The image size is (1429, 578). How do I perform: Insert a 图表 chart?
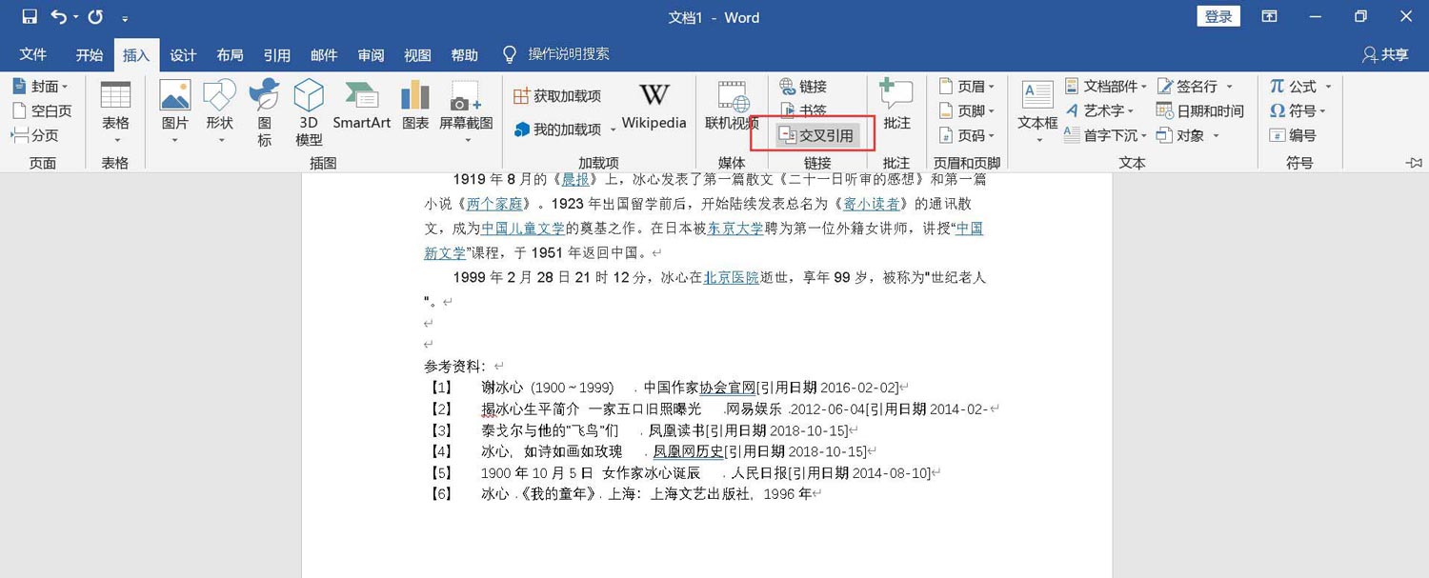pos(415,105)
